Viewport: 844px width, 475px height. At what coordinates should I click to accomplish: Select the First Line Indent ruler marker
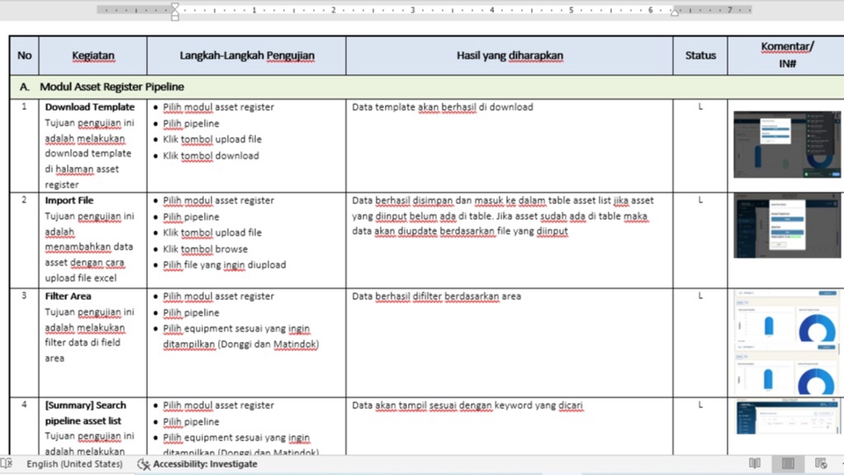pyautogui.click(x=175, y=6)
